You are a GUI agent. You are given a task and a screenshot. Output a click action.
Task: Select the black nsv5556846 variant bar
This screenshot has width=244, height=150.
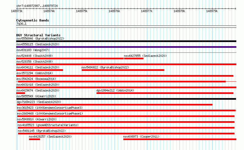[126, 41]
